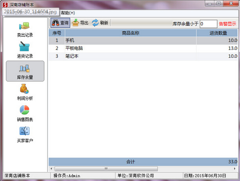
Task: Focus the 库存余量小于 threshold input field
Action: point(208,24)
